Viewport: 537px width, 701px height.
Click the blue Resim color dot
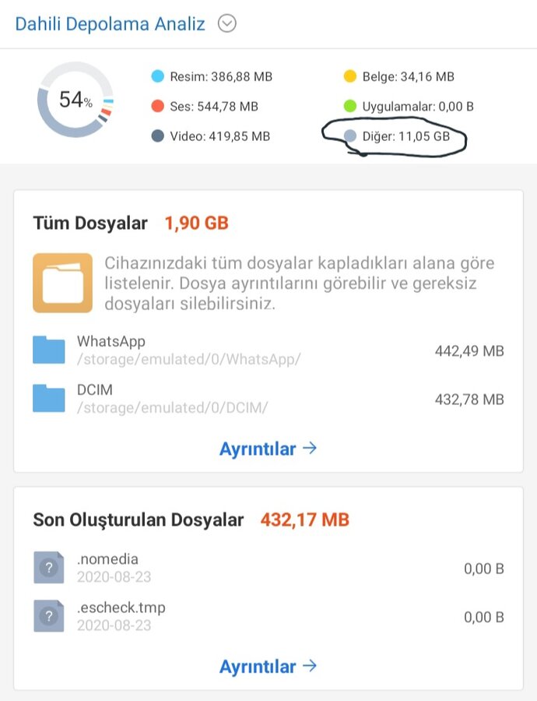(x=158, y=76)
